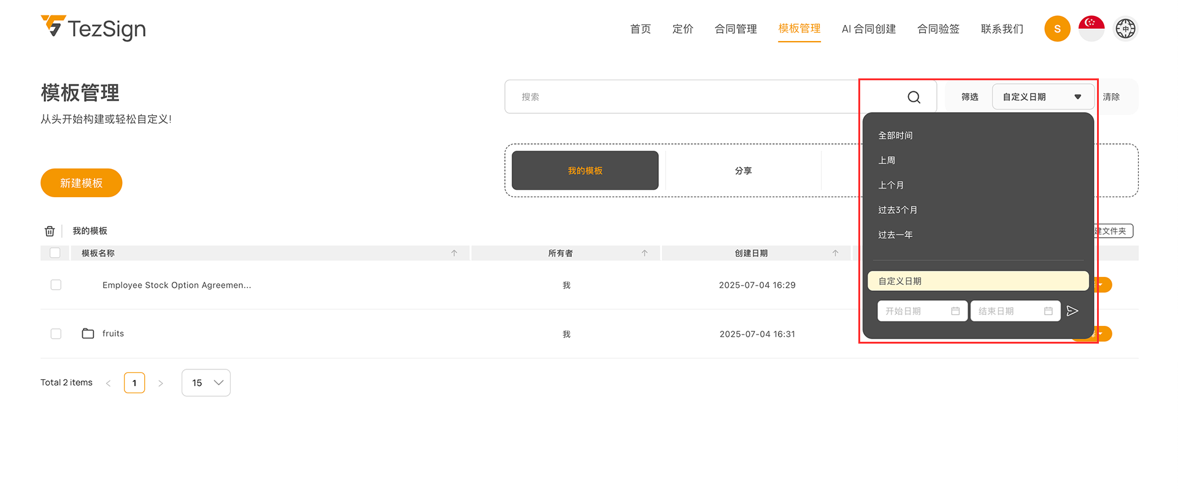Open the page size 15 dropdown
Image resolution: width=1178 pixels, height=490 pixels.
click(x=206, y=383)
